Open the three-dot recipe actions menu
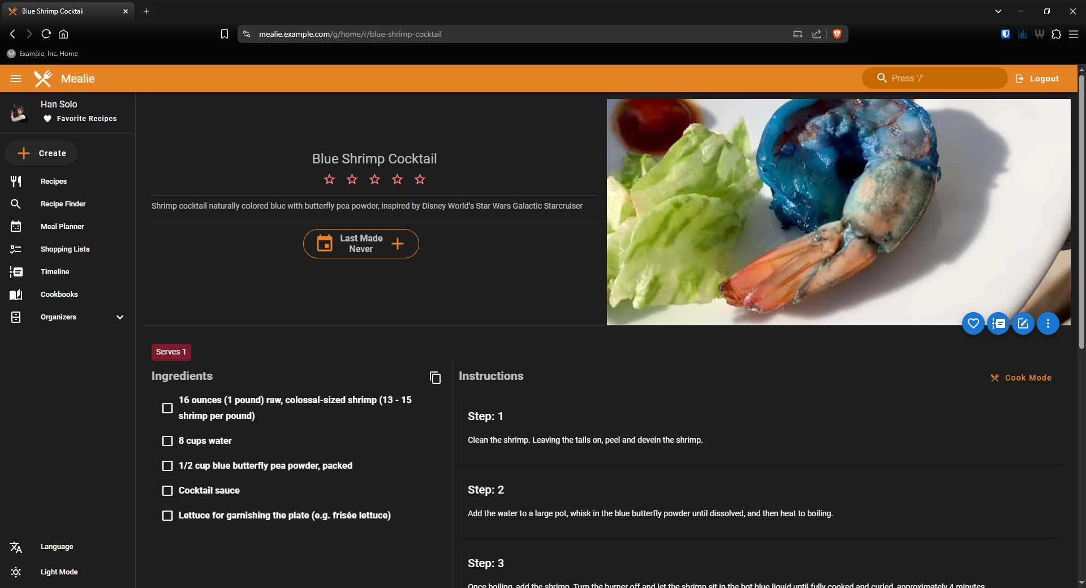This screenshot has height=588, width=1086. coord(1048,323)
